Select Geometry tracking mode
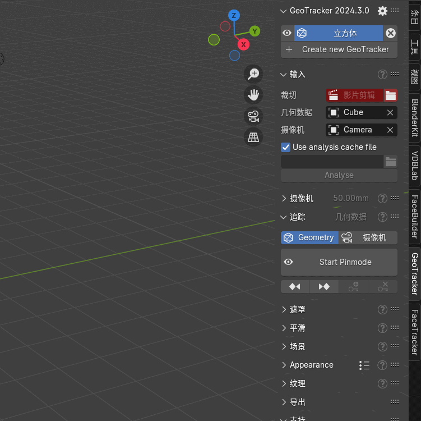 (x=309, y=237)
